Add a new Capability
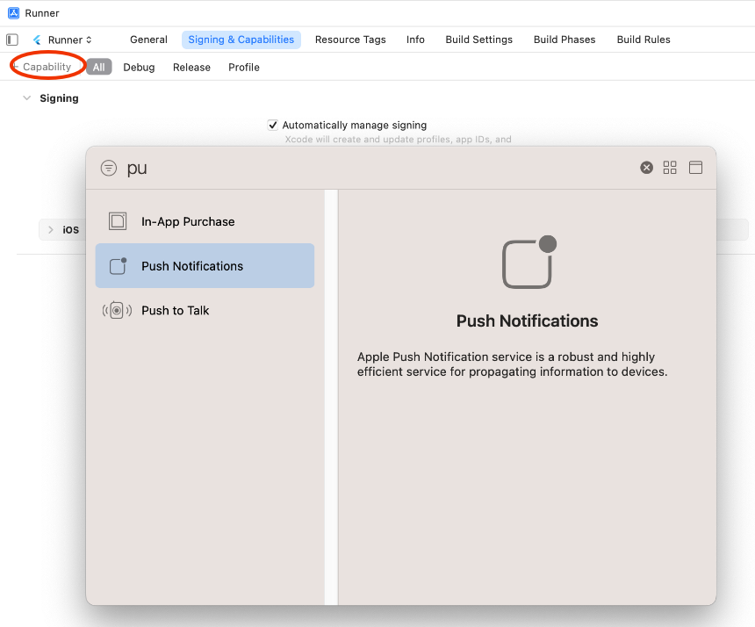 click(x=44, y=67)
